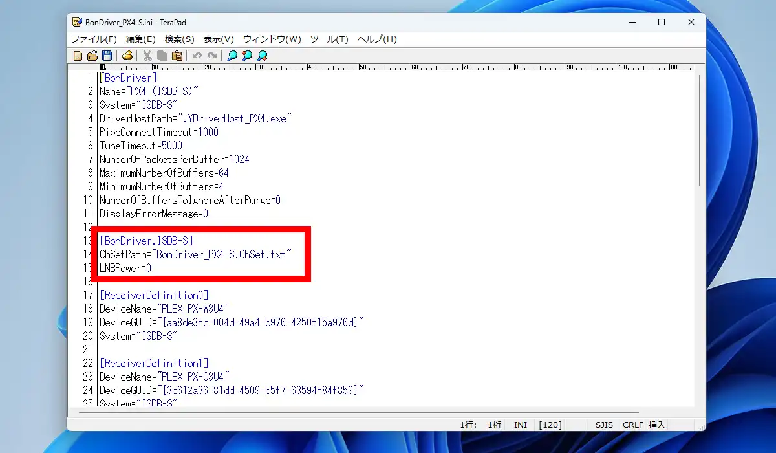Click the 1行 line position status entry

[x=468, y=425]
